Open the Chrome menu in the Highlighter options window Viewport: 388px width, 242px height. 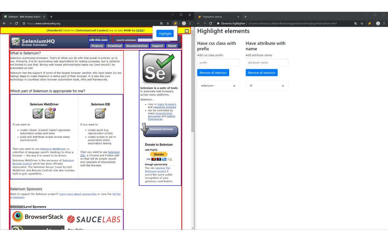(x=384, y=23)
